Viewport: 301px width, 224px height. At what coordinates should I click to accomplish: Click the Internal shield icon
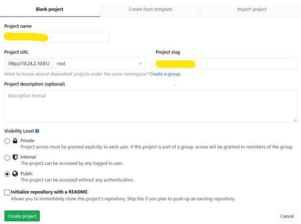click(15, 157)
